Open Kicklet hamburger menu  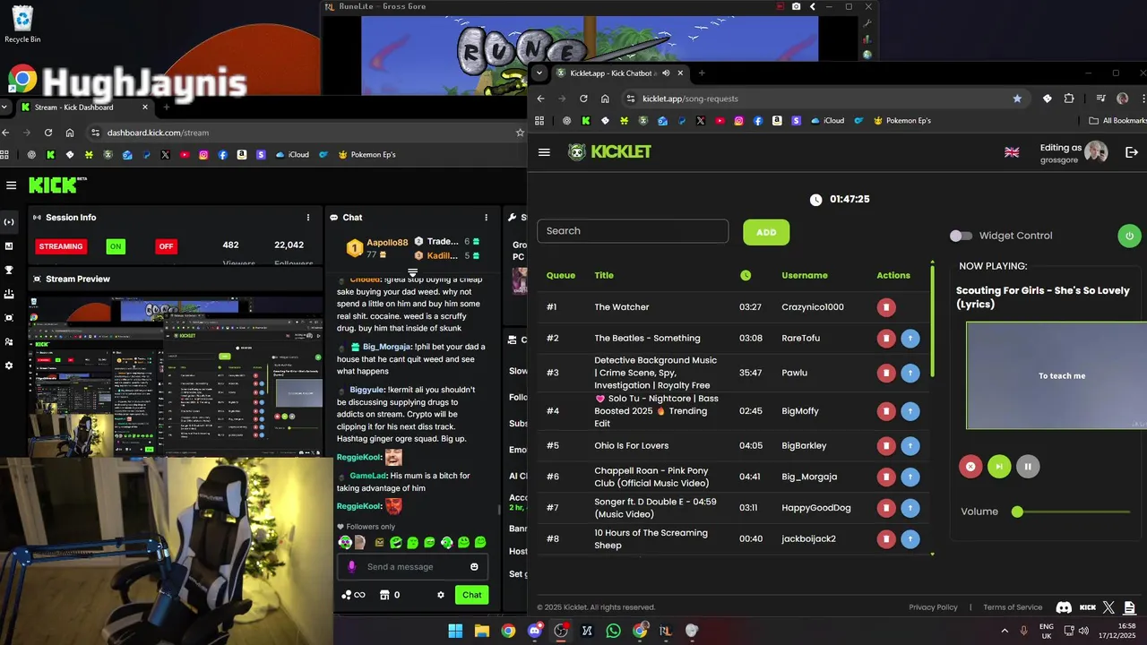click(x=544, y=152)
